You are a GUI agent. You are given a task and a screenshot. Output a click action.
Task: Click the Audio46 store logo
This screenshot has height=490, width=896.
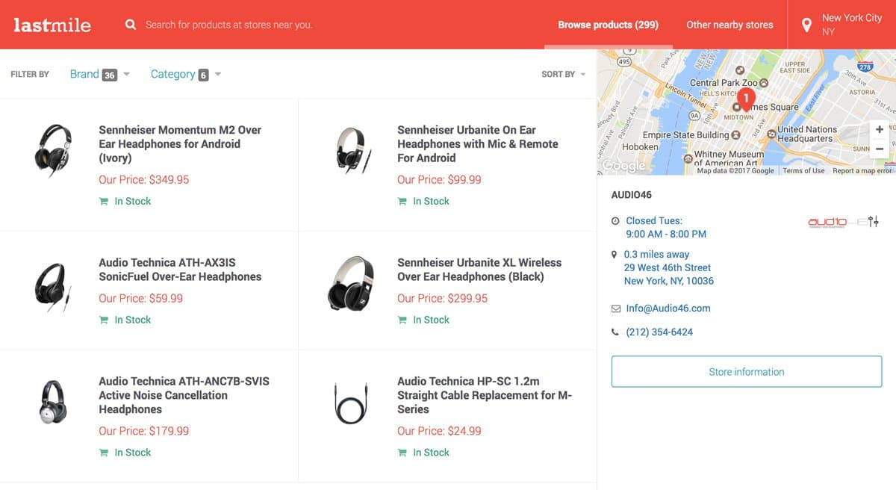[x=843, y=222]
